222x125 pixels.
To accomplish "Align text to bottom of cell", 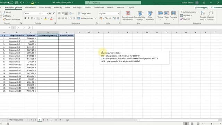I will [66, 13].
